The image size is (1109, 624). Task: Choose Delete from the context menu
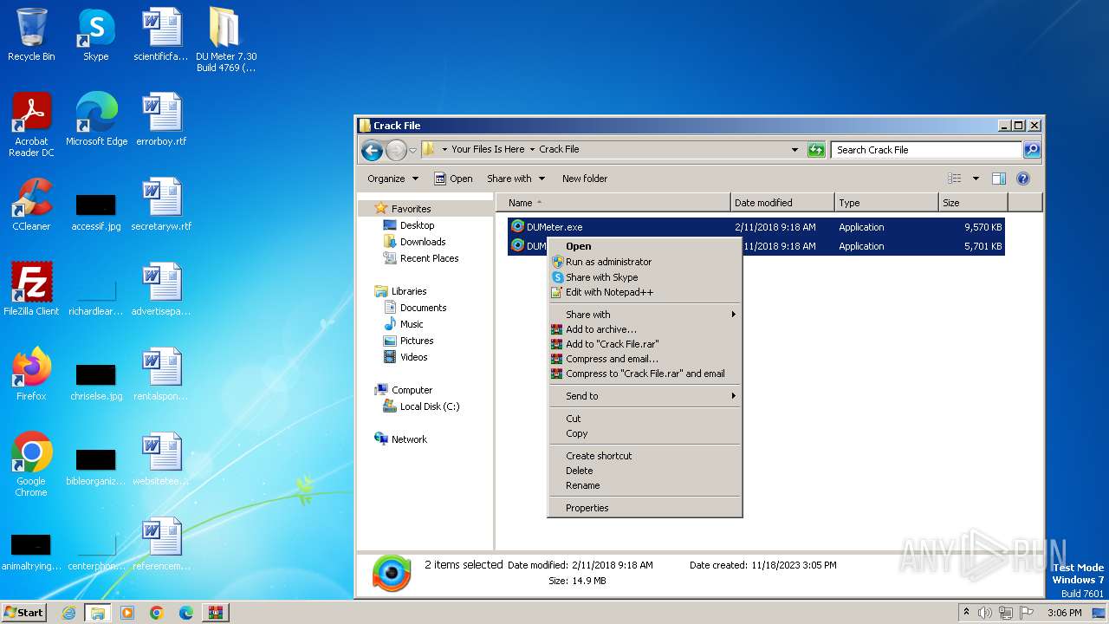pos(645,471)
